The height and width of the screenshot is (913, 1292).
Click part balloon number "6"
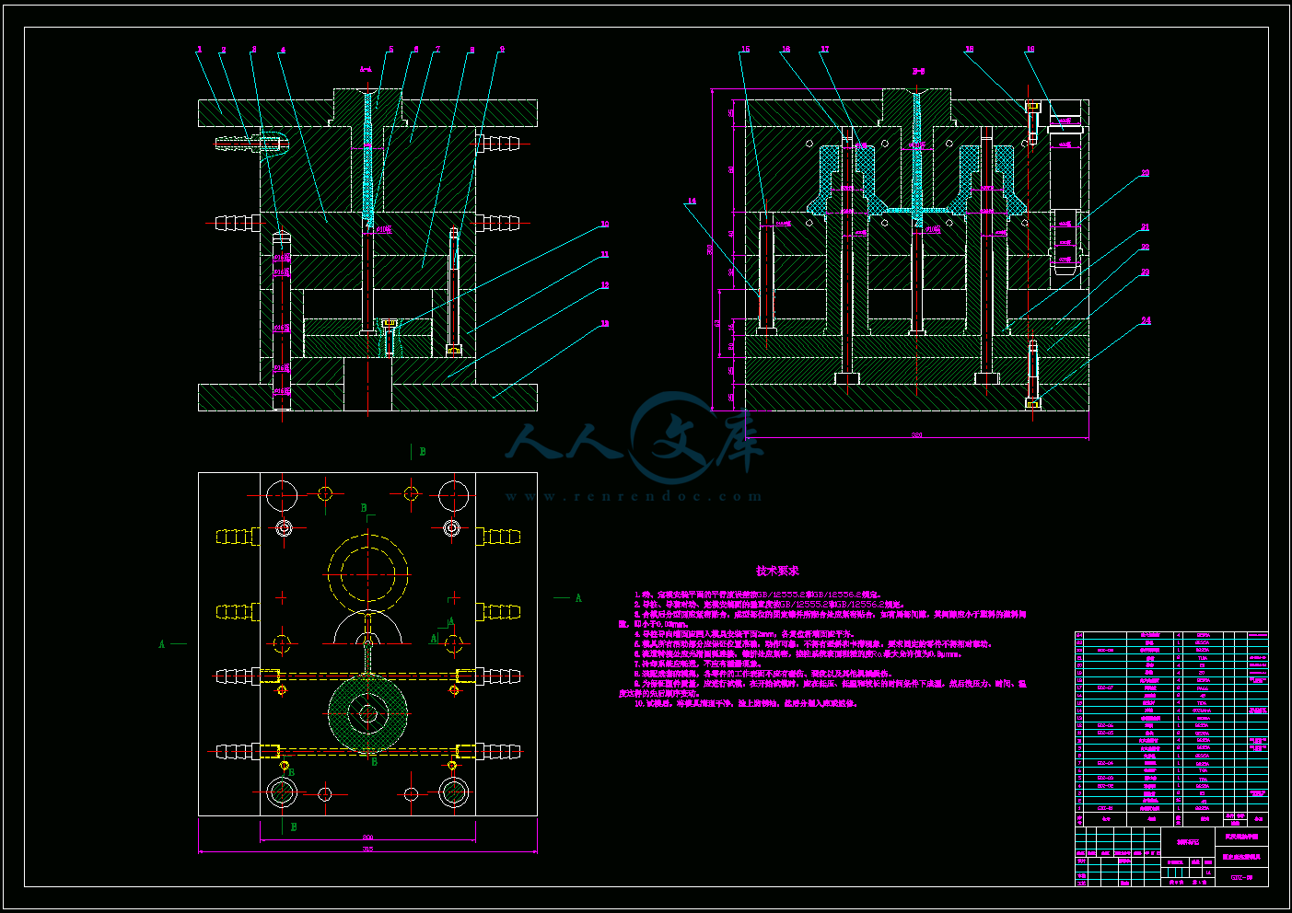[x=415, y=50]
